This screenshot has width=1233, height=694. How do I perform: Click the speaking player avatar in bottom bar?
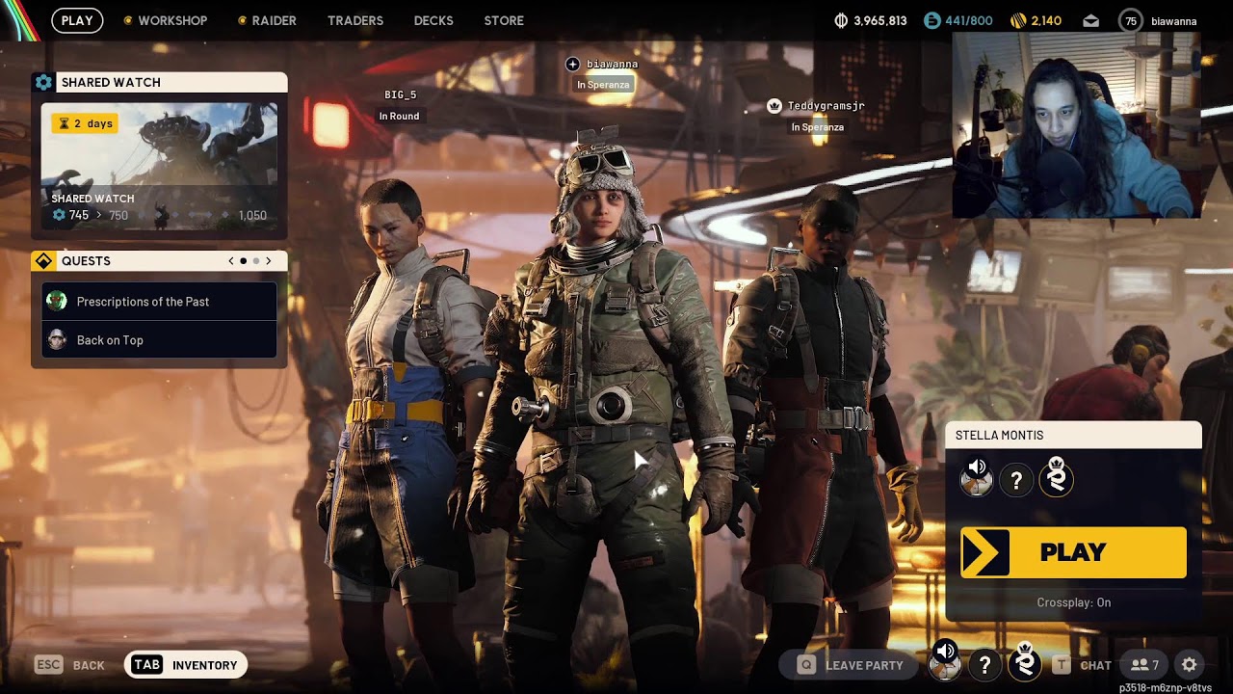(946, 663)
